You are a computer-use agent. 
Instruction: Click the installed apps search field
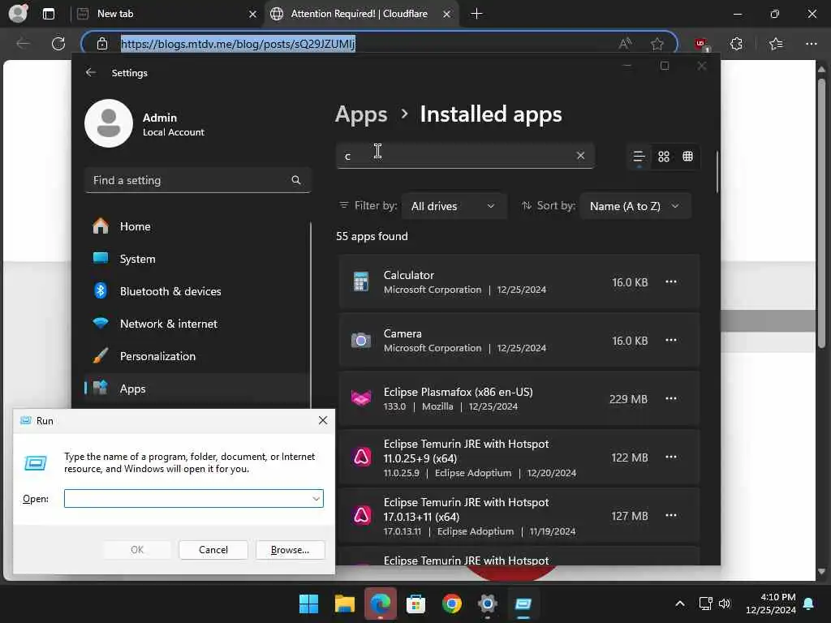pos(465,156)
